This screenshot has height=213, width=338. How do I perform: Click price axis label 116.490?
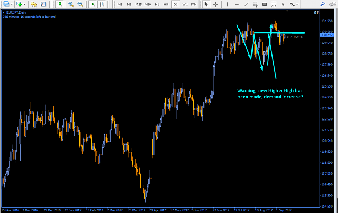[x=327, y=184]
